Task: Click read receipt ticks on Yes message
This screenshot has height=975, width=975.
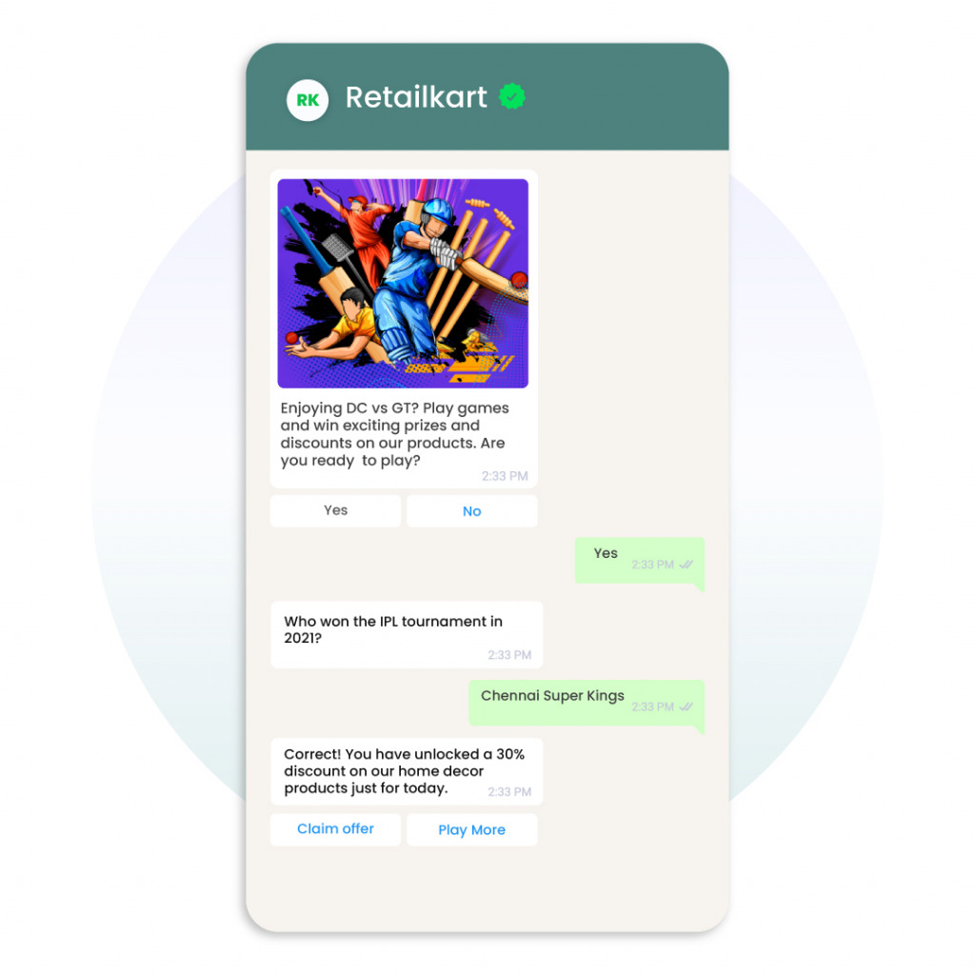Action: click(x=686, y=565)
